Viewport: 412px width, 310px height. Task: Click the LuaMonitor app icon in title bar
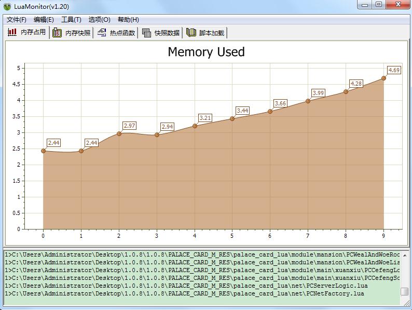[7, 7]
